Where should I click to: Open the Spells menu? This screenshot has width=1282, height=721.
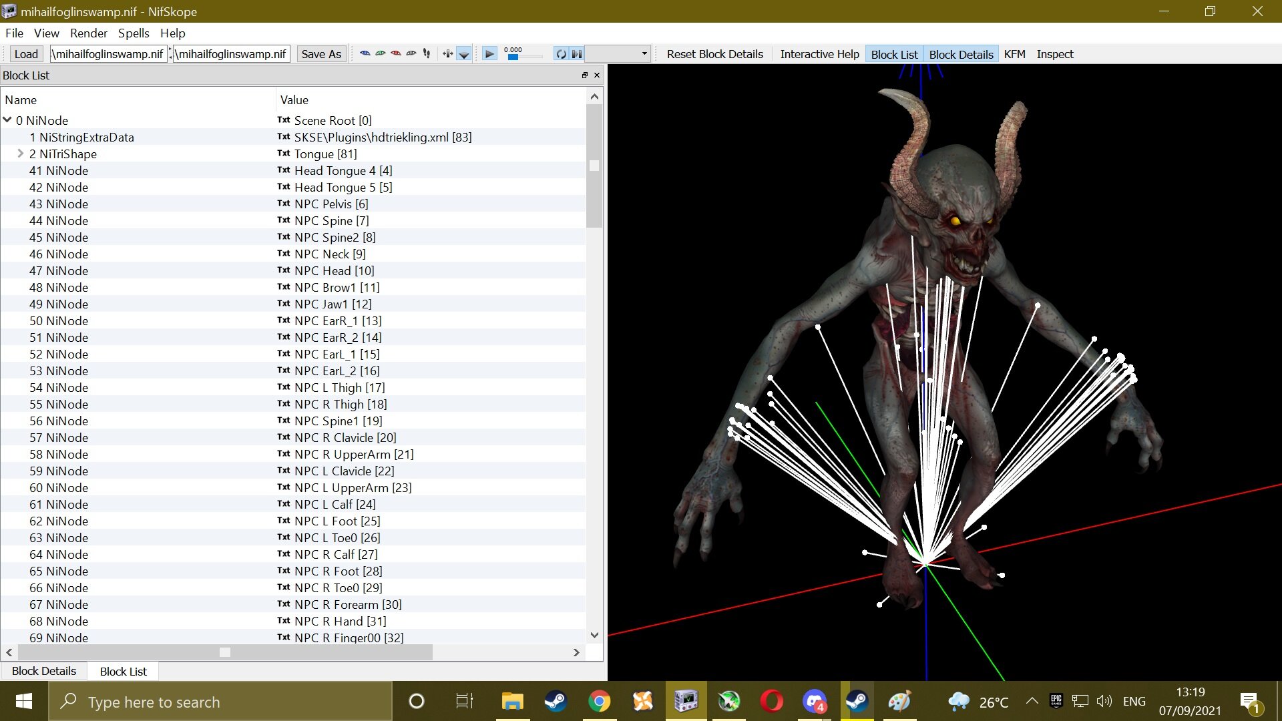(134, 33)
